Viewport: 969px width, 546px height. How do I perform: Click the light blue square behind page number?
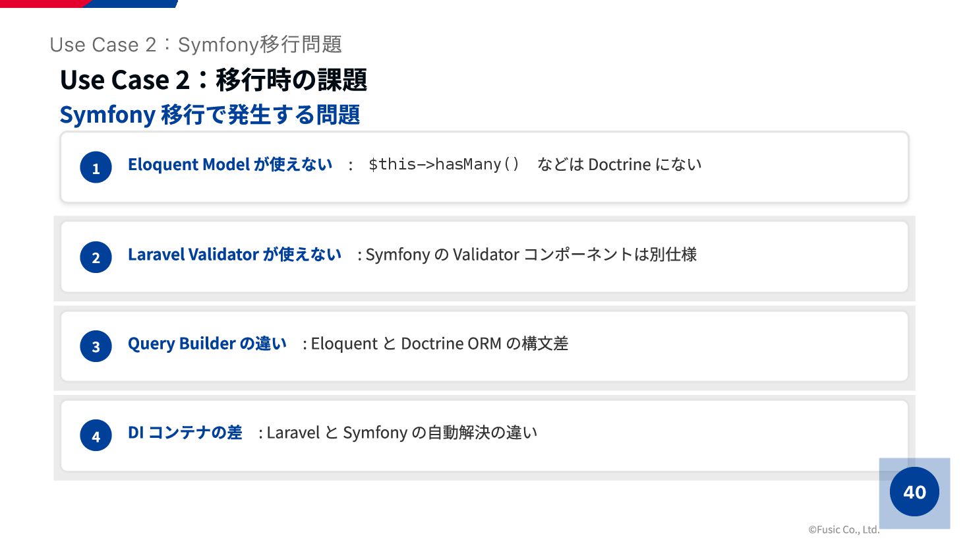pos(915,493)
